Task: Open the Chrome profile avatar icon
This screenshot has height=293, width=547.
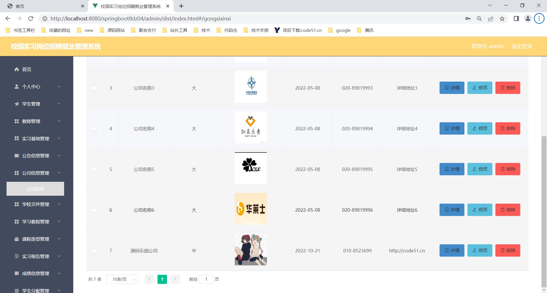Action: click(x=528, y=18)
